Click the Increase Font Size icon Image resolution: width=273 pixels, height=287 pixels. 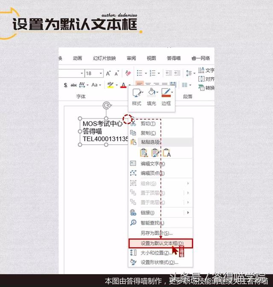coord(108,73)
